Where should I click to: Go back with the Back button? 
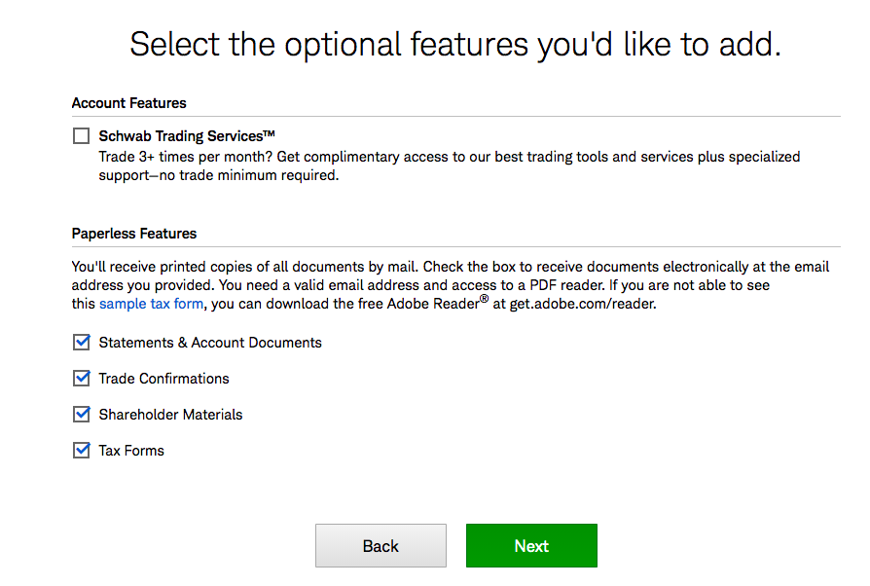point(381,545)
